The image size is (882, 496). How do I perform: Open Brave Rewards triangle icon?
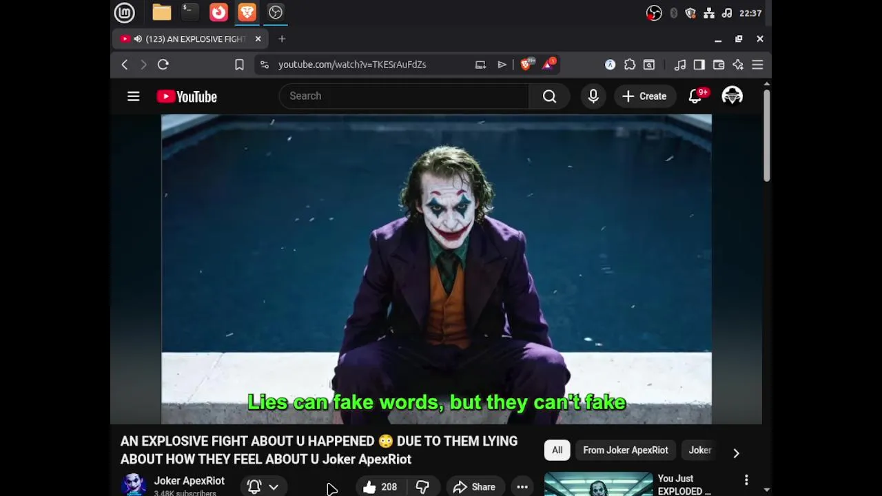coord(548,64)
